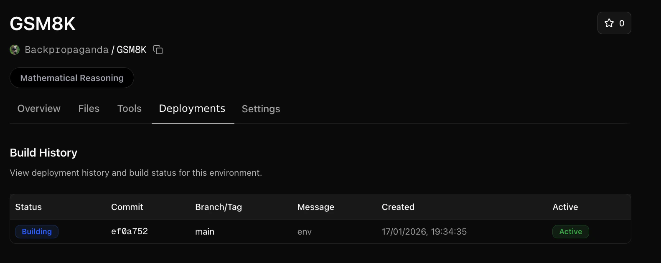Image resolution: width=661 pixels, height=263 pixels.
Task: Click the Backpropaganda avatar icon
Action: coord(15,50)
